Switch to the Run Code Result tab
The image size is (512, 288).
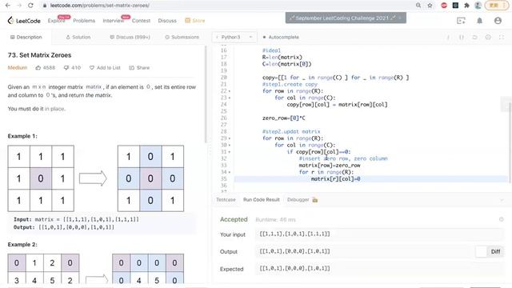262,200
